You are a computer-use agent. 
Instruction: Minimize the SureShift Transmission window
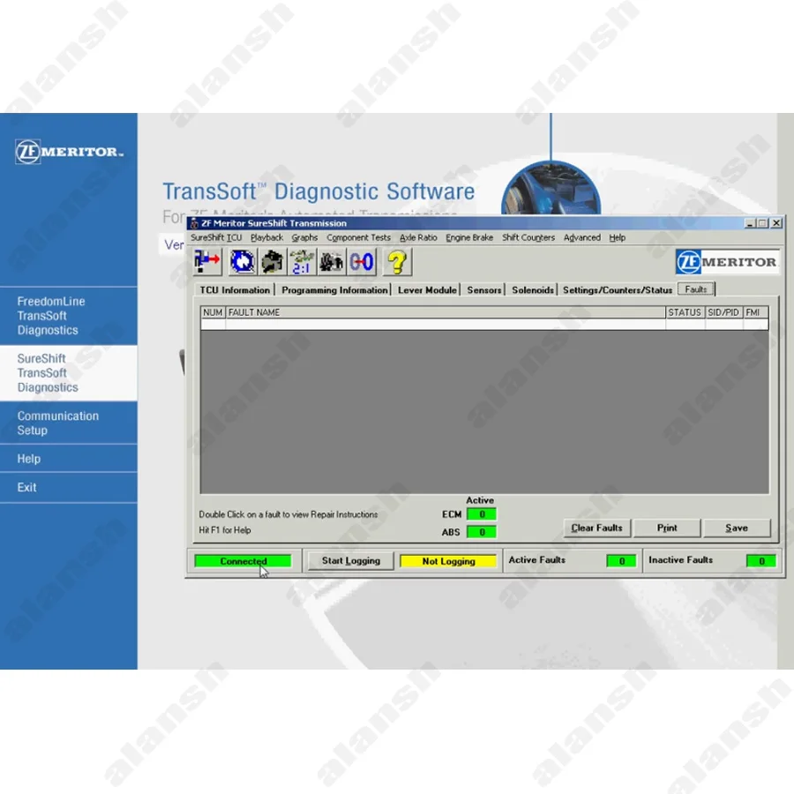point(750,223)
